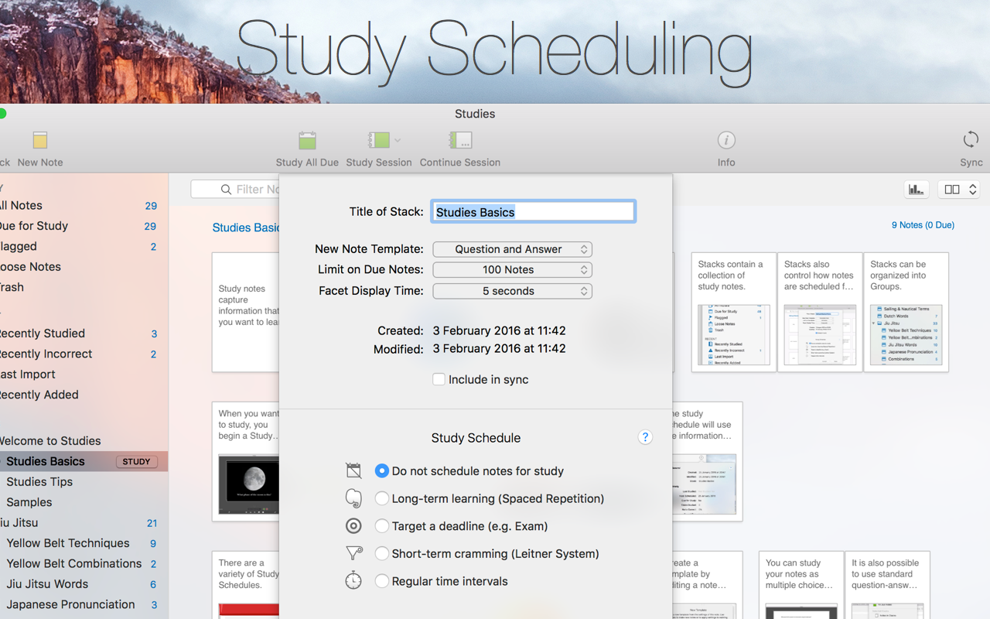Open Study Schedule help
The height and width of the screenshot is (619, 990).
click(x=645, y=437)
